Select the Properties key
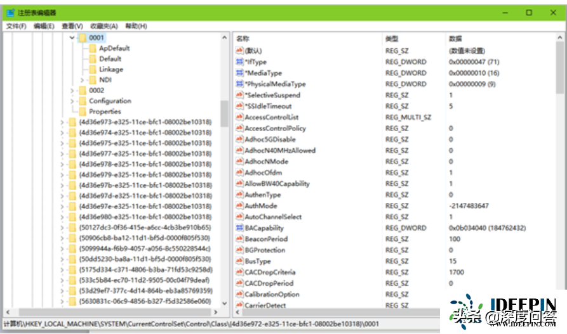 click(x=105, y=112)
